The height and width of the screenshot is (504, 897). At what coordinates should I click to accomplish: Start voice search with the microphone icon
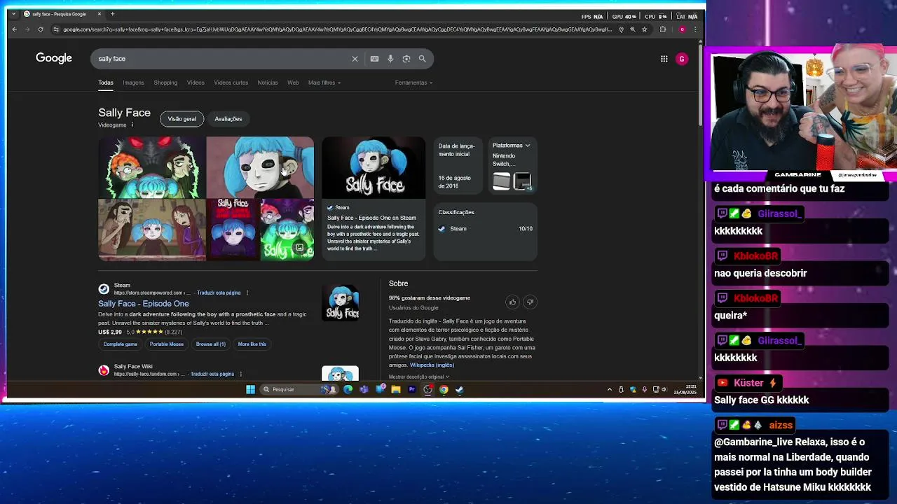pos(390,59)
